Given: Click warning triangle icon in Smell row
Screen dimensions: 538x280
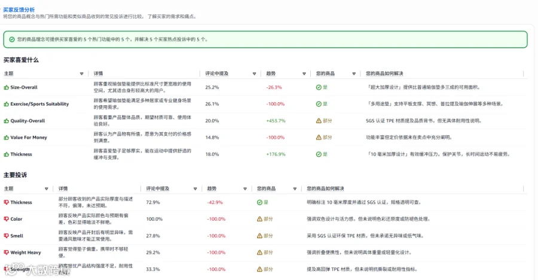Looking at the screenshot, I should tap(259, 236).
